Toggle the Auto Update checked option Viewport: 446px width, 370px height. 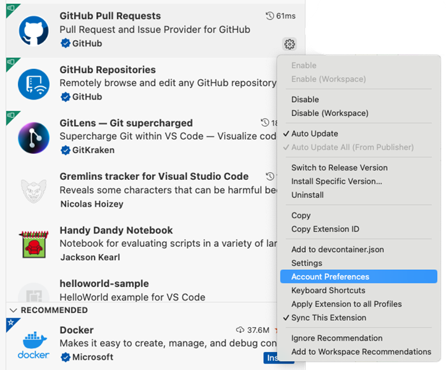point(314,133)
